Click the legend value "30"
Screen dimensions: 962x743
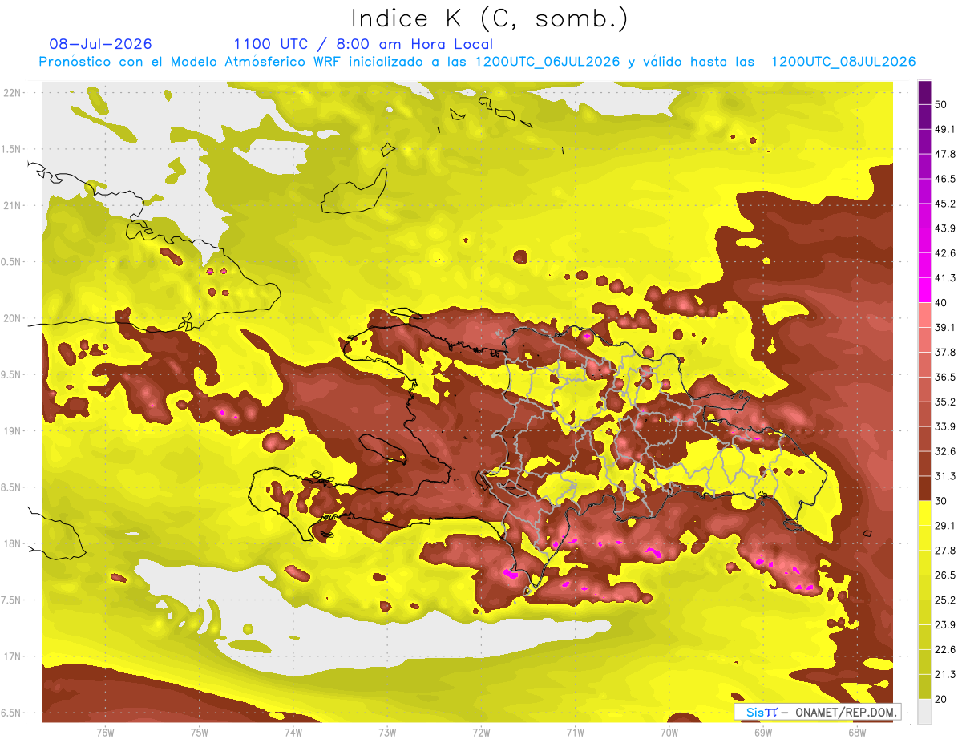pos(941,501)
